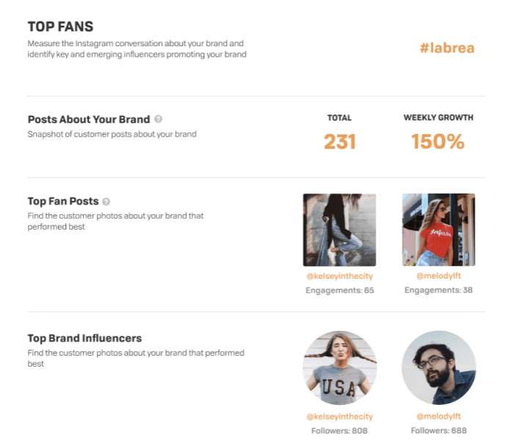The height and width of the screenshot is (443, 512).
Task: Click @melodylft under the fan post
Action: (439, 277)
